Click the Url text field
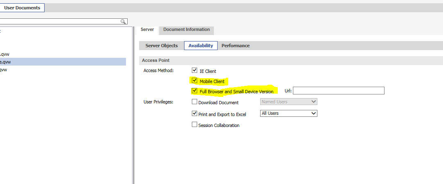Viewport: 443px width, 184px height. coord(338,90)
